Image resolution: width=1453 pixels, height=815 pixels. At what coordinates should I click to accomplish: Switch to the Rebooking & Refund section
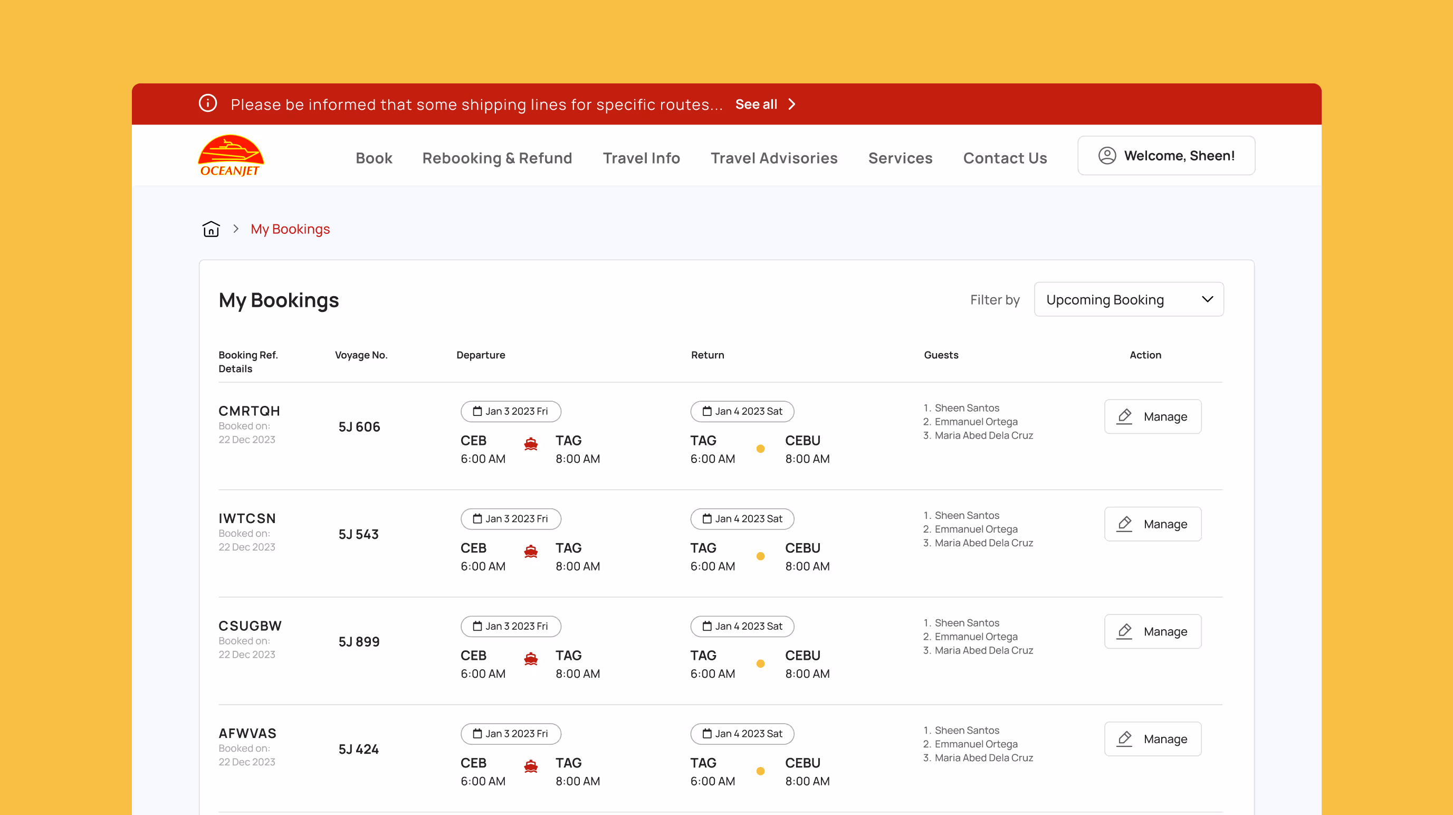[496, 158]
